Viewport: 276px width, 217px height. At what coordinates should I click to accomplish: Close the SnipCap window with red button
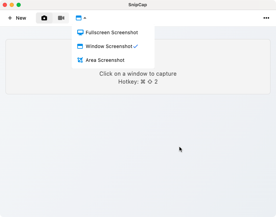[5, 5]
